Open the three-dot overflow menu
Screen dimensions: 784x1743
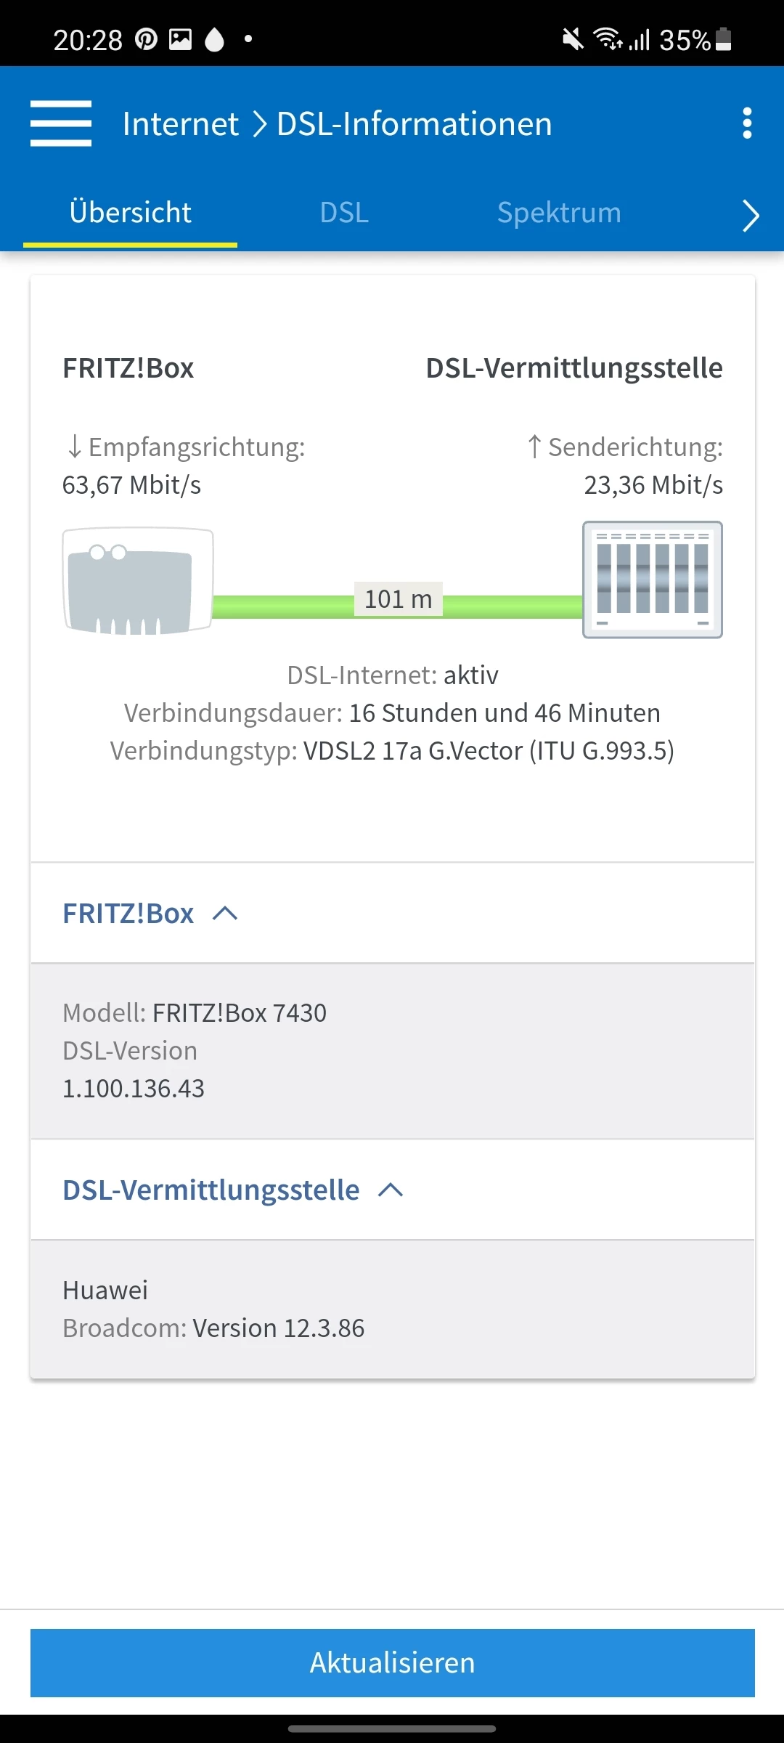click(747, 123)
